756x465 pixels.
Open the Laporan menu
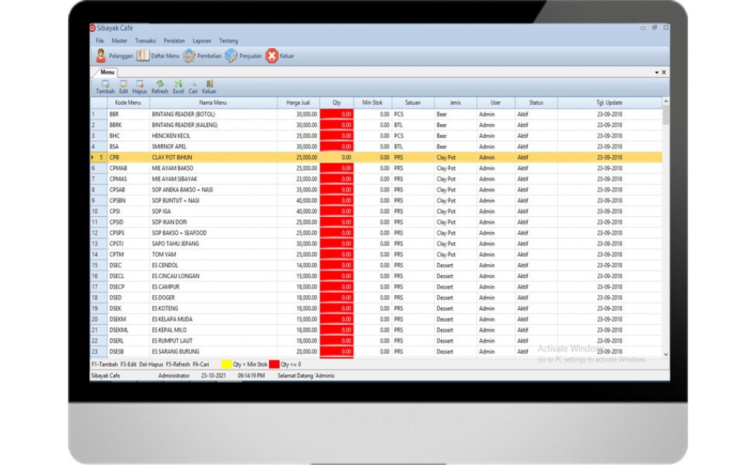pyautogui.click(x=202, y=41)
